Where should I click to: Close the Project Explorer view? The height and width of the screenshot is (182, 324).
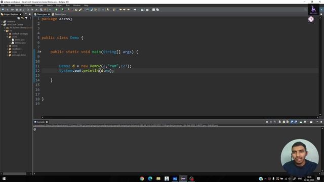point(20,14)
